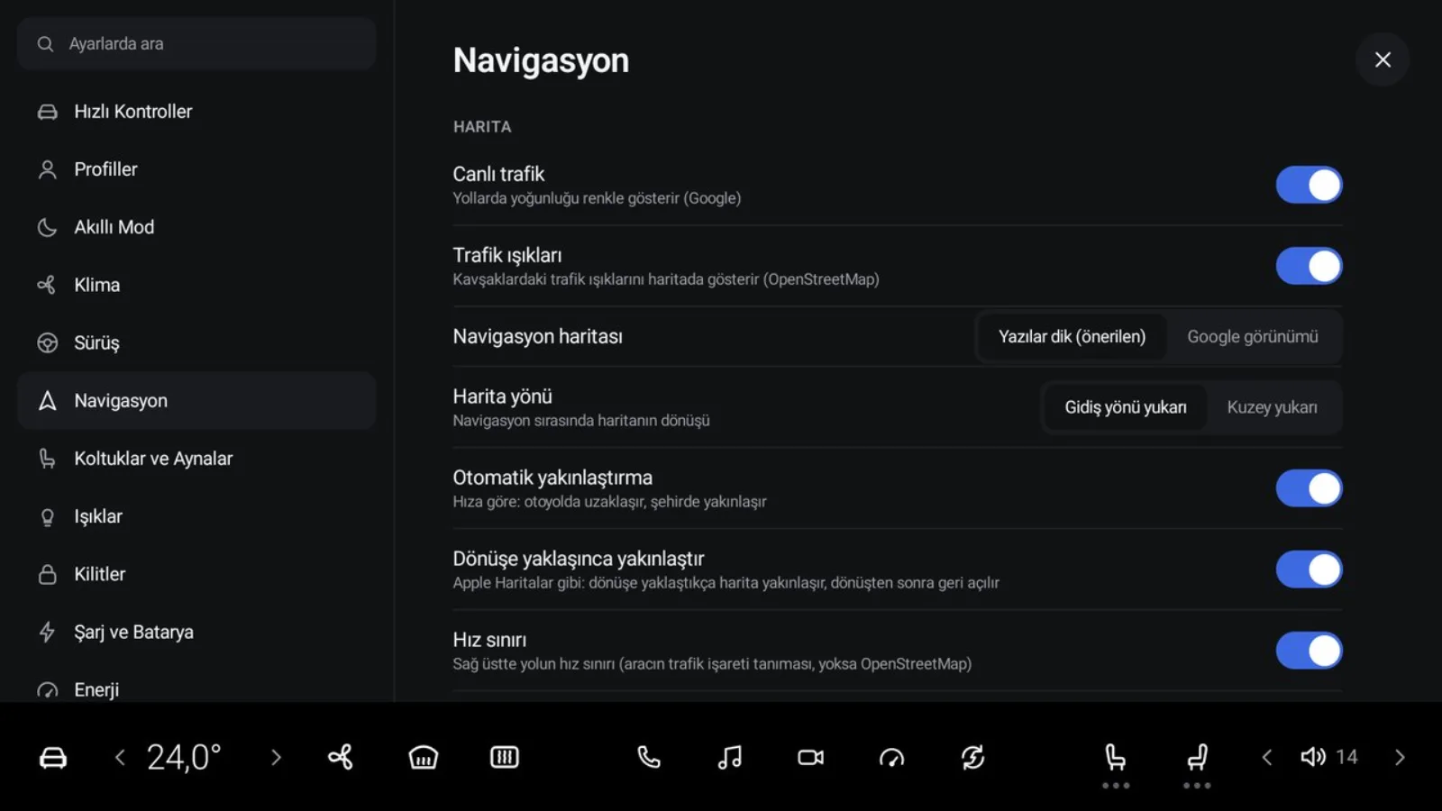Select Gidiş yönü yukarı orientation
Image resolution: width=1442 pixels, height=811 pixels.
[x=1125, y=407]
